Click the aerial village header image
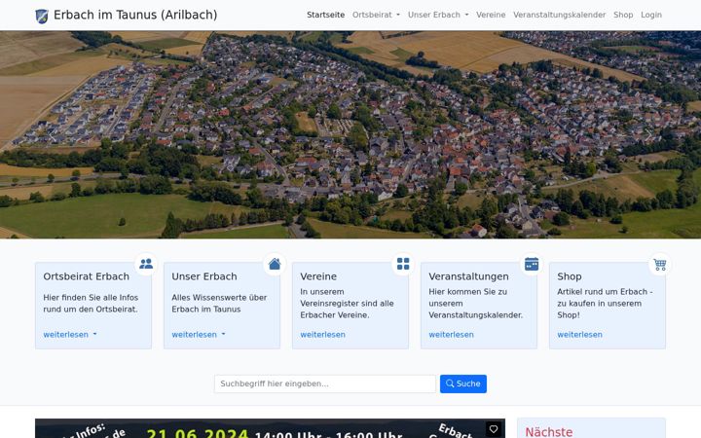The image size is (701, 438). (x=350, y=134)
